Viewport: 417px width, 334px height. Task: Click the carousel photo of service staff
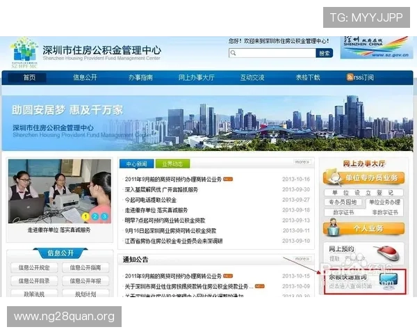tap(60, 191)
